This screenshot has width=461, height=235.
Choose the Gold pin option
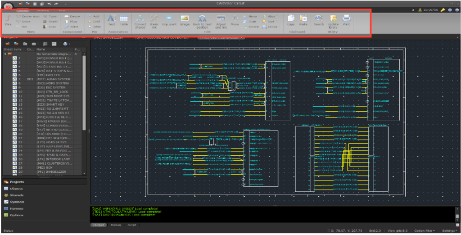[x=94, y=22]
